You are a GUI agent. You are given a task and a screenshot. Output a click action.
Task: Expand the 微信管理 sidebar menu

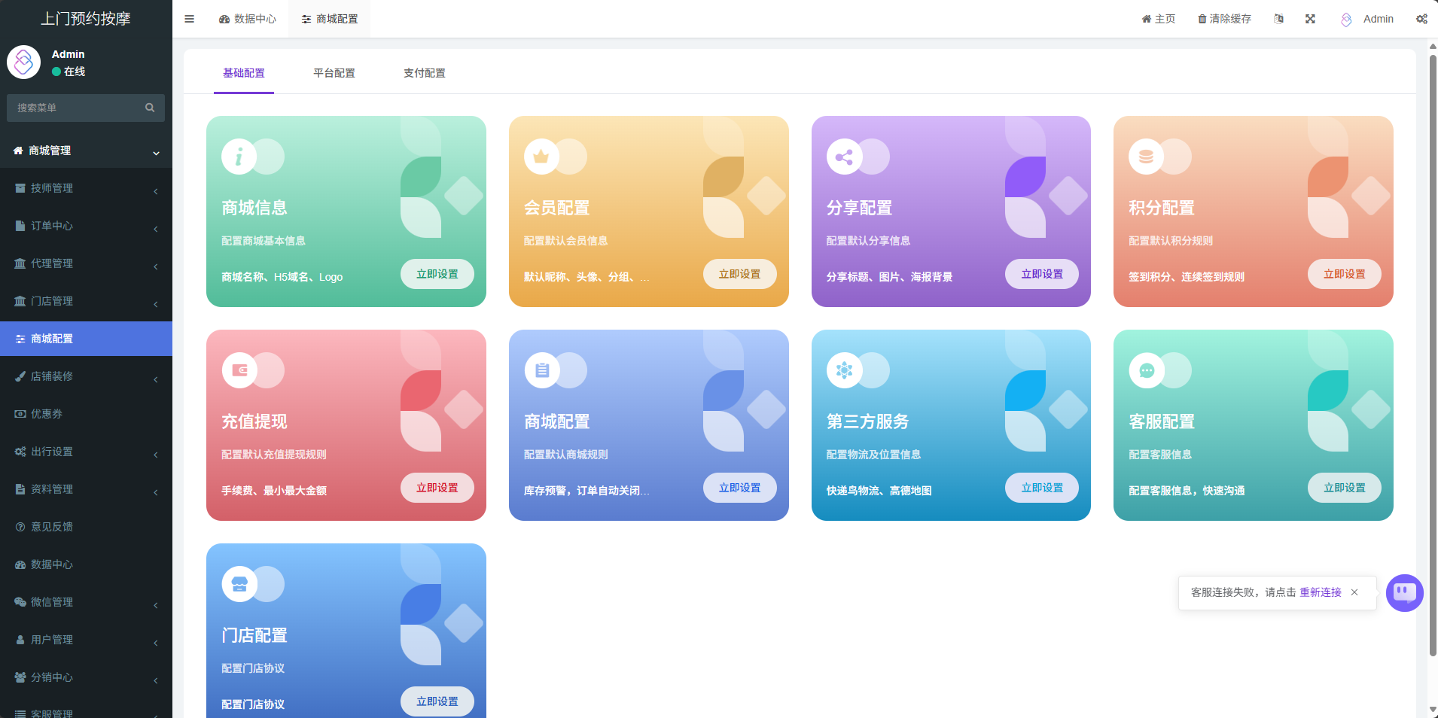point(86,602)
